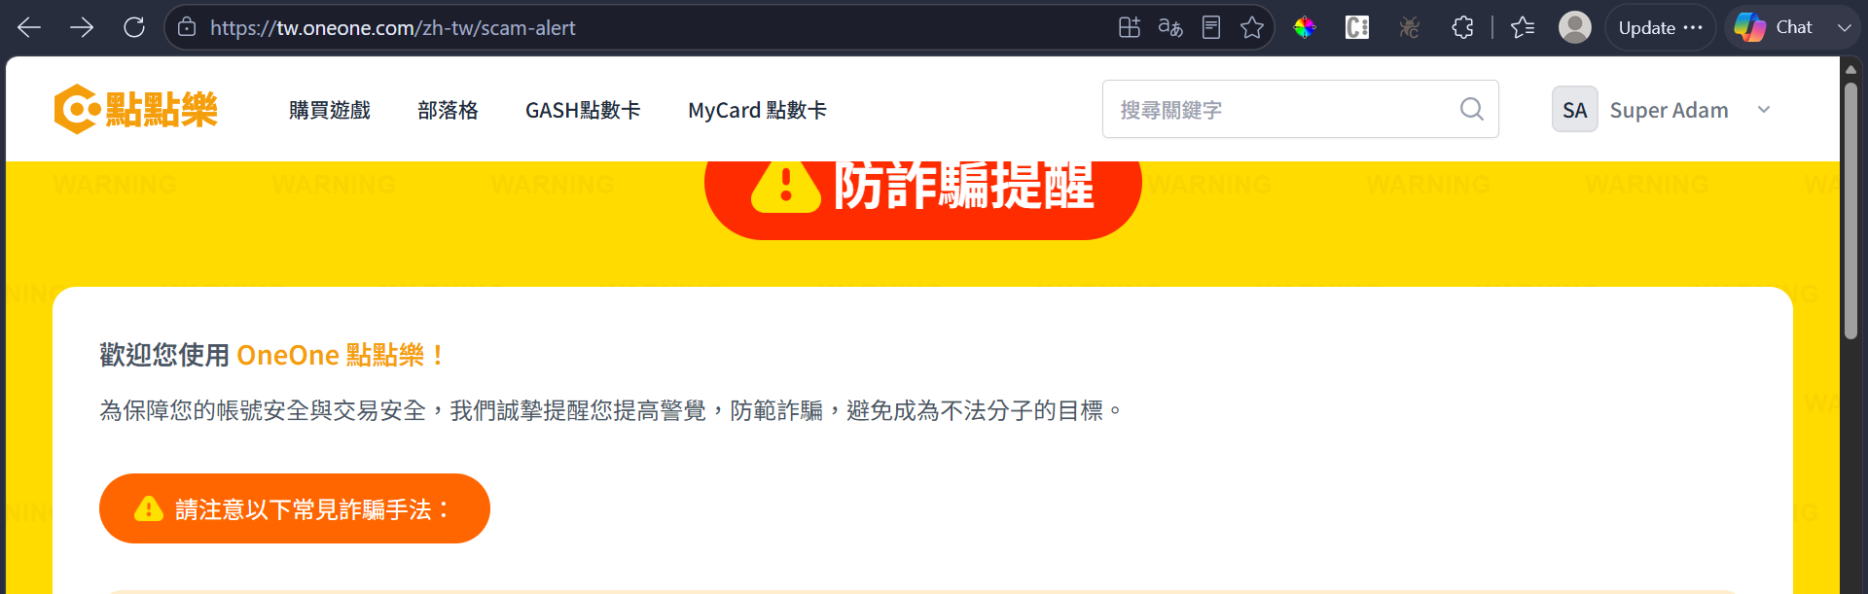Open the bug extension icon

click(x=1410, y=27)
